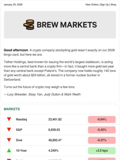Click the S&P -0.43% change badge

[x=102, y=130]
